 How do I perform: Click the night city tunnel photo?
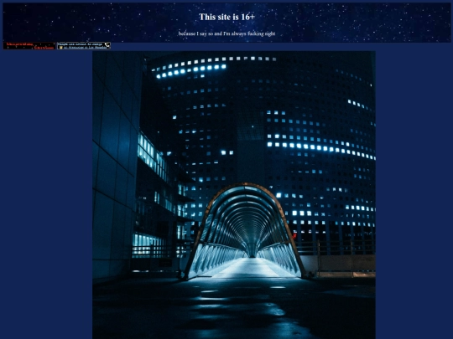click(x=234, y=195)
